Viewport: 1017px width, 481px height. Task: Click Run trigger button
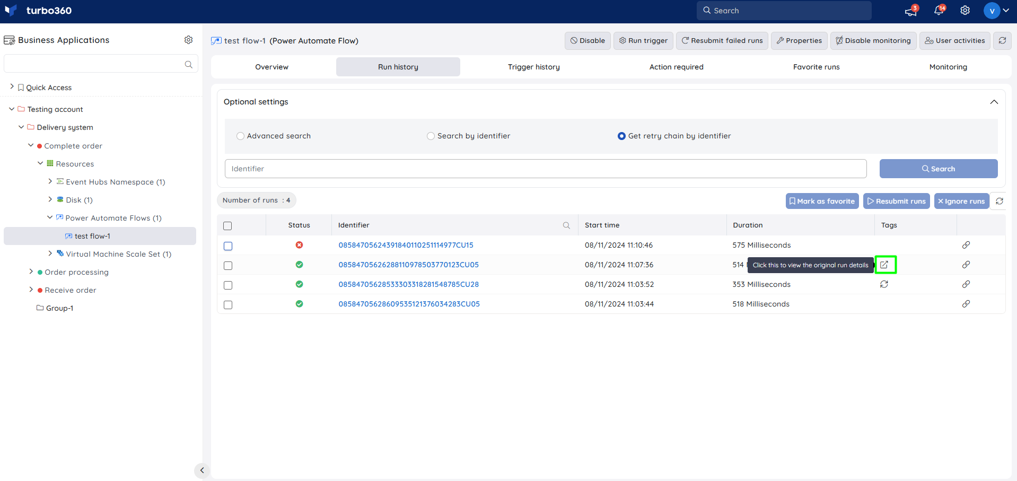[643, 40]
